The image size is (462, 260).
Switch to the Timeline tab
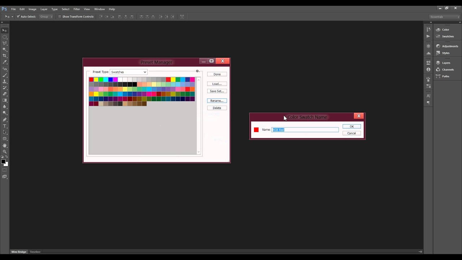35,252
